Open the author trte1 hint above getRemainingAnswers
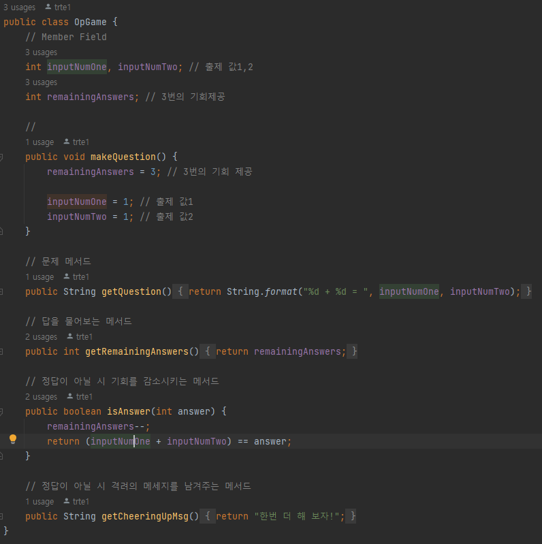This screenshot has width=542, height=544. (x=80, y=336)
